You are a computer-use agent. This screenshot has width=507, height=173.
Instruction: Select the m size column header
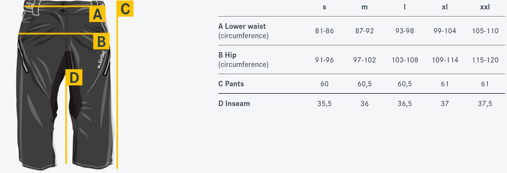pyautogui.click(x=365, y=7)
